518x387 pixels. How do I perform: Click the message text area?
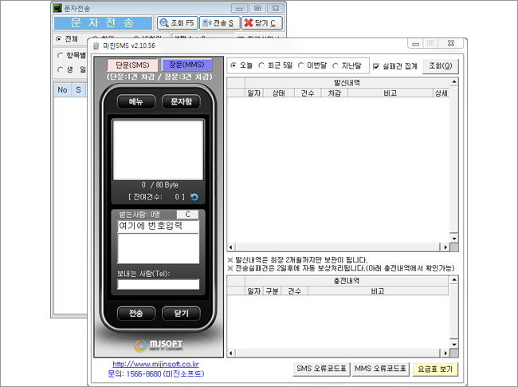click(159, 150)
